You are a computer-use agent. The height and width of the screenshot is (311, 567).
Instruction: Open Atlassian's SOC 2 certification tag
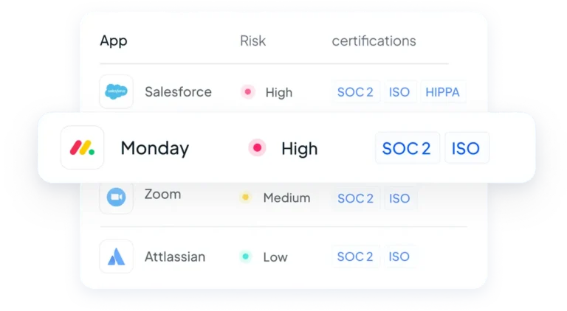coord(355,256)
